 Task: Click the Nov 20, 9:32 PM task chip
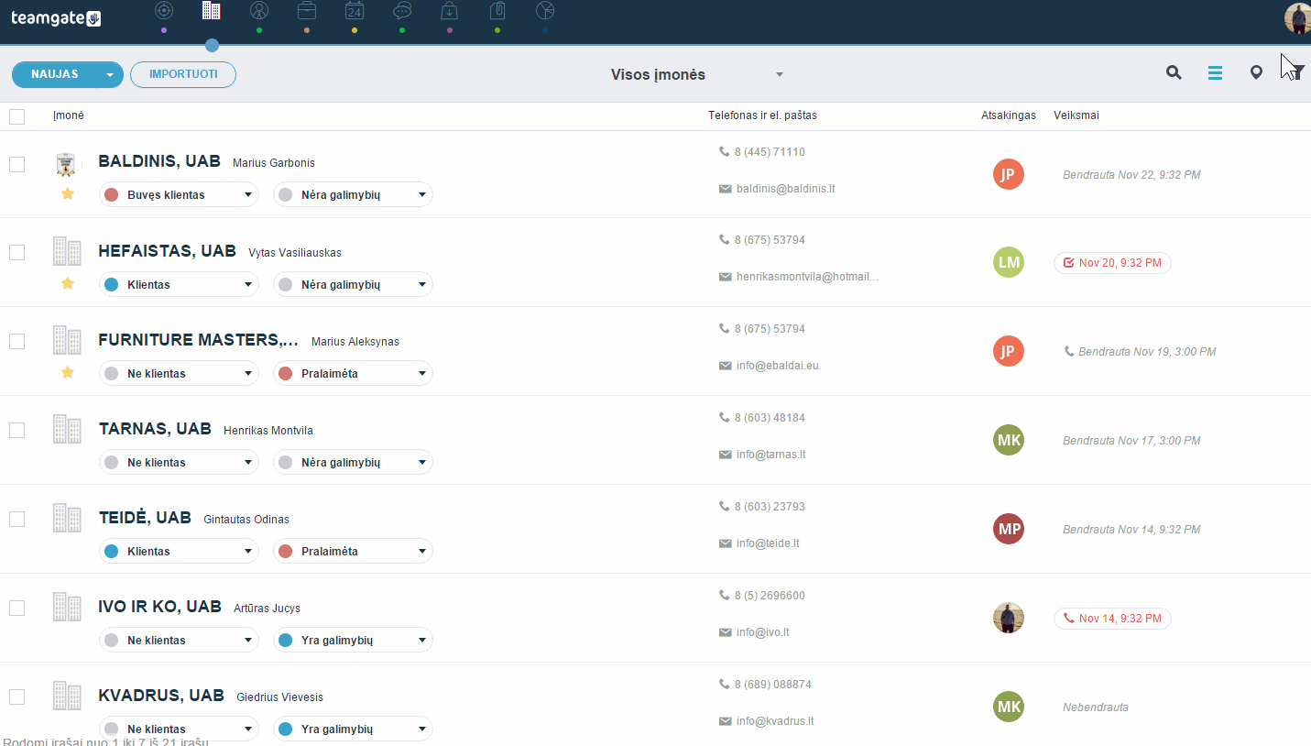1112,263
